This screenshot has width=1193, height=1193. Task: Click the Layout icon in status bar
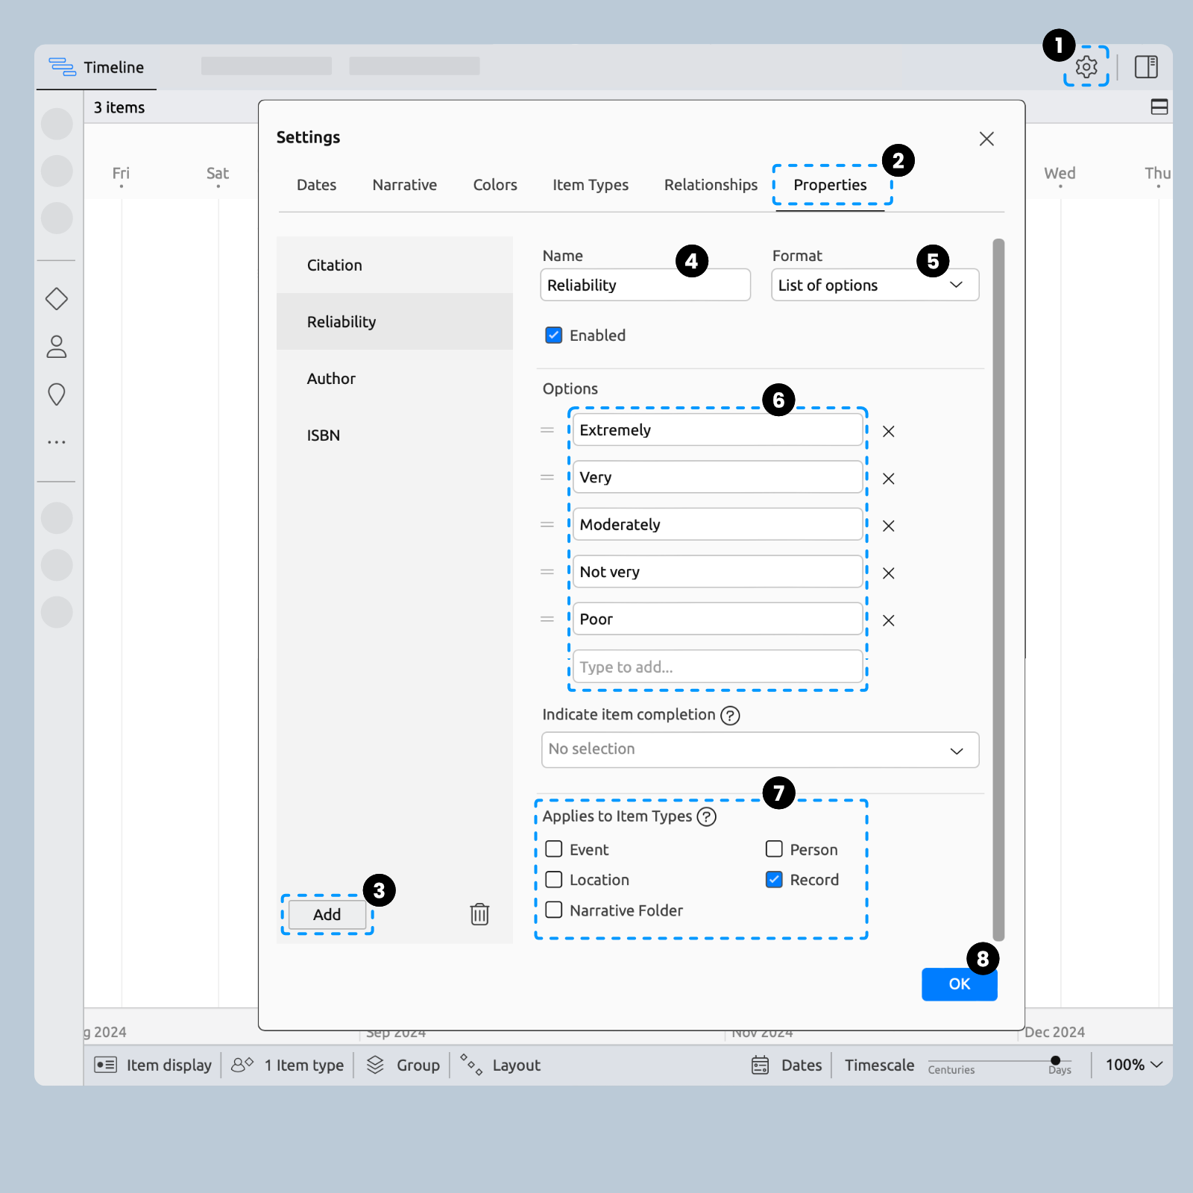471,1065
